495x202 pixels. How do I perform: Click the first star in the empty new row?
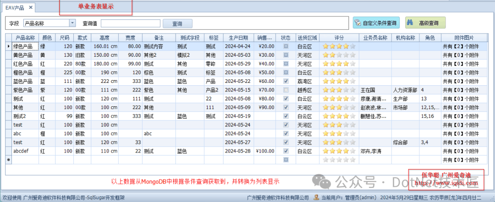[x=325, y=160]
